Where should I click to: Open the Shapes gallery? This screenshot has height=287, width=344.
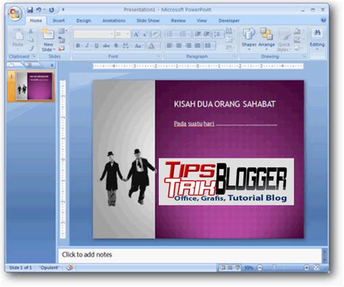point(249,39)
